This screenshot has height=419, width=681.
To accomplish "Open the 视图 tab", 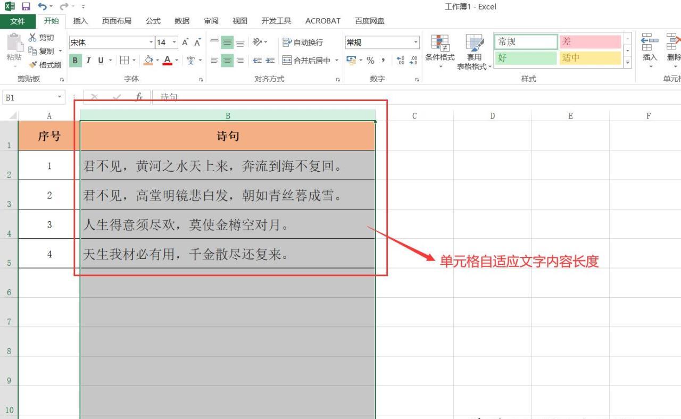I will tap(240, 21).
